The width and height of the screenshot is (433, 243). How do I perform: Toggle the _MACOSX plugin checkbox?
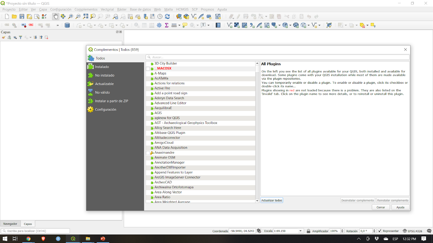[x=148, y=69]
